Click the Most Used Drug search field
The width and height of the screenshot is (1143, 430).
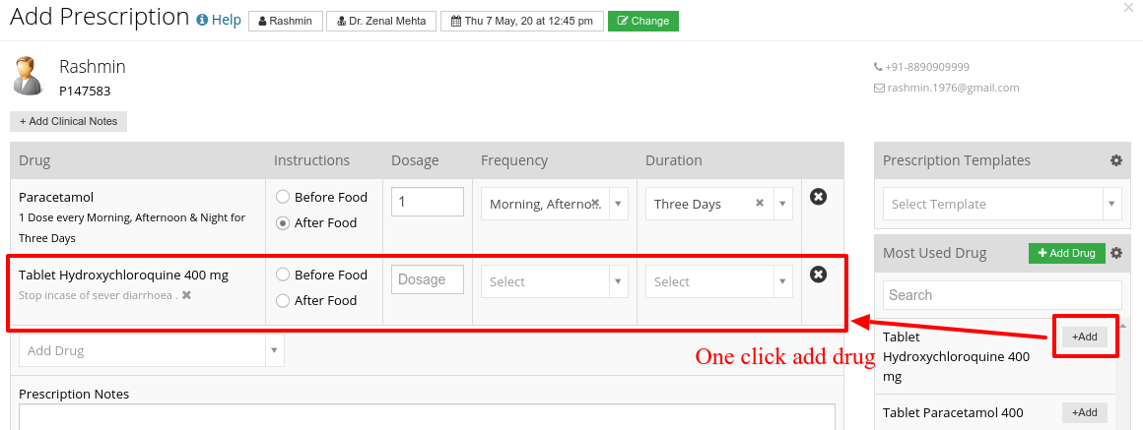click(x=1002, y=295)
